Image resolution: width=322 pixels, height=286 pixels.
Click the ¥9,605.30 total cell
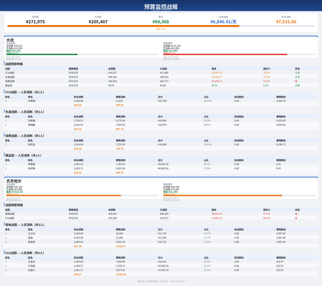pos(163,164)
